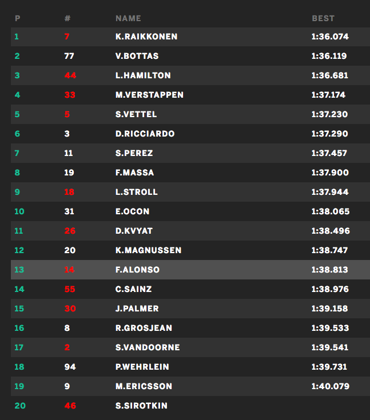Click L.HAMILTON's name

(143, 75)
